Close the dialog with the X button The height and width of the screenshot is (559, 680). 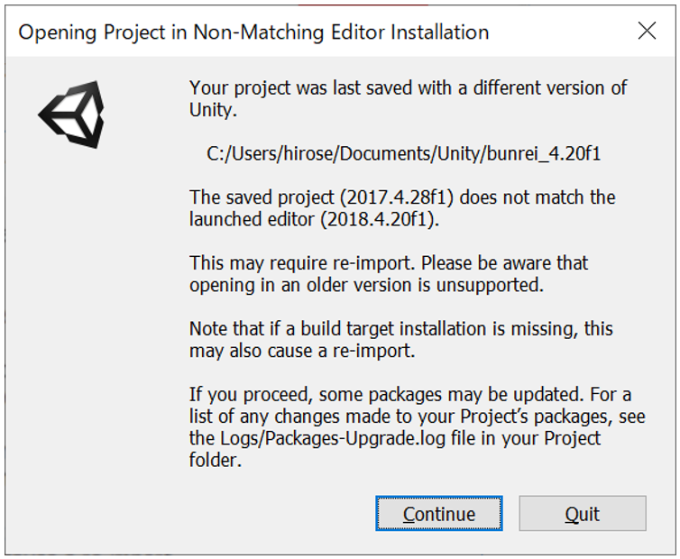tap(647, 31)
